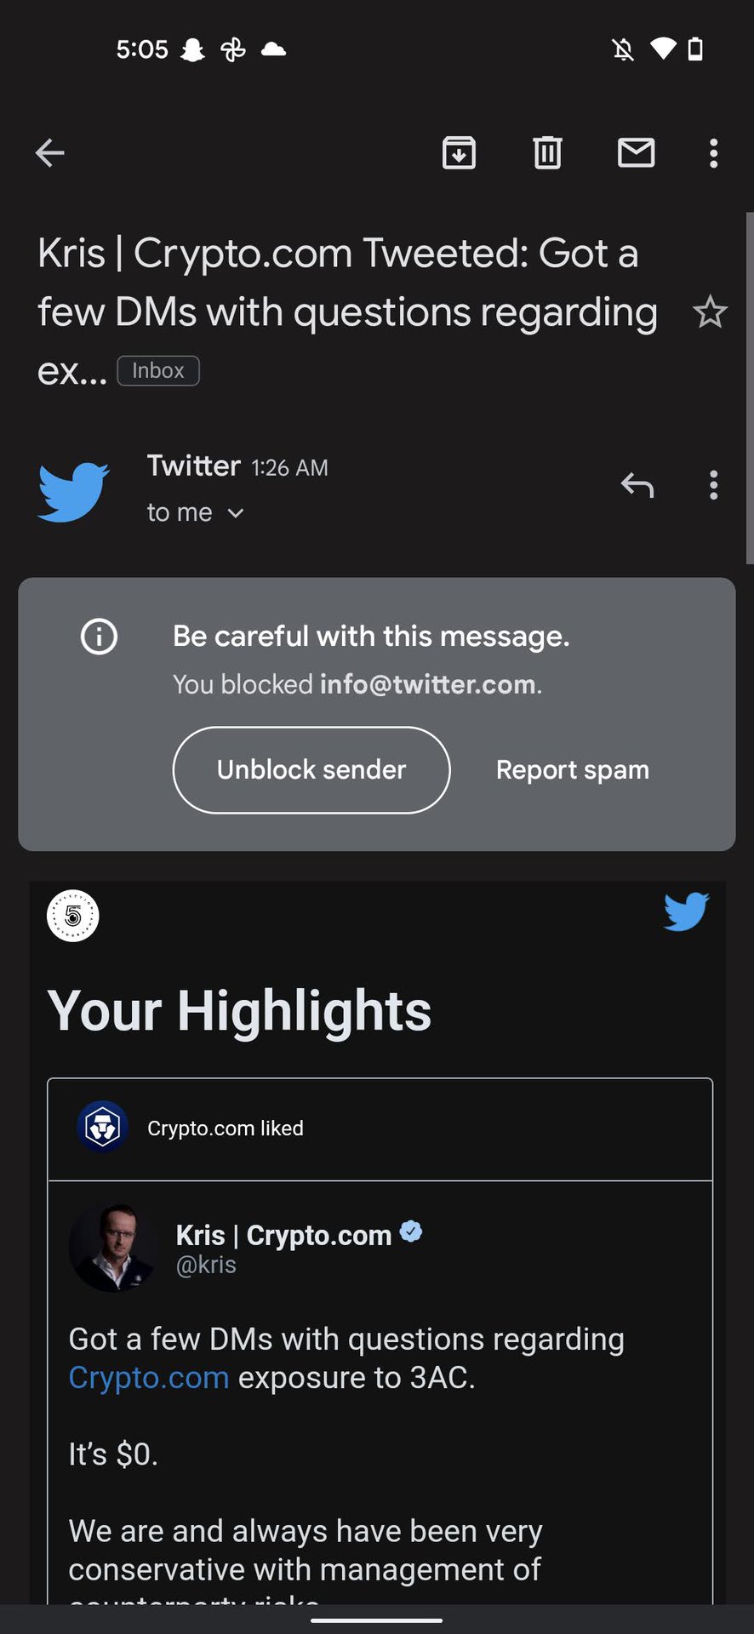Open message options beside the reply arrow
The height and width of the screenshot is (1634, 754).
713,485
